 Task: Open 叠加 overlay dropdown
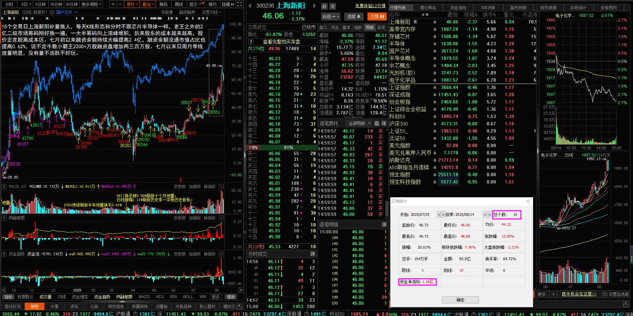tap(148, 4)
